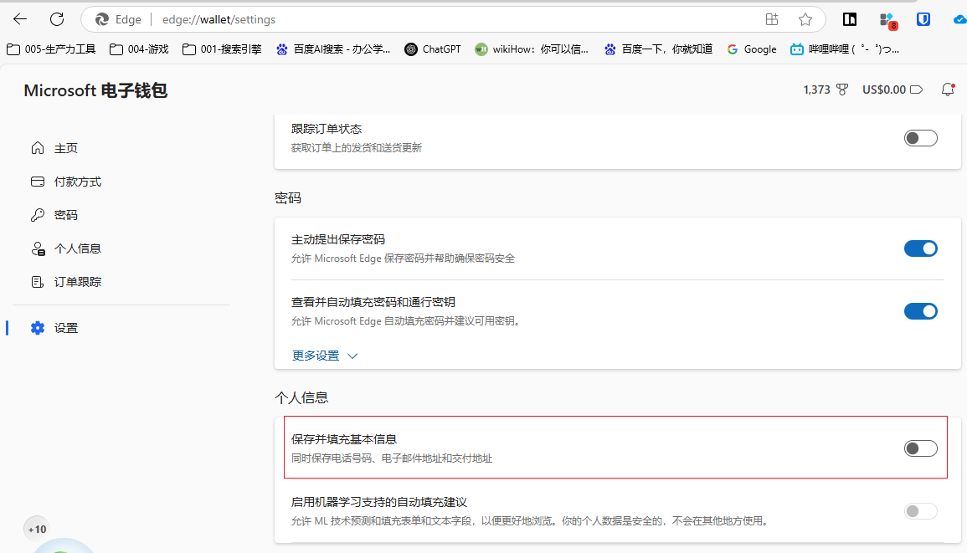Open the 百度一下，你就知道 bookmark

(x=658, y=49)
